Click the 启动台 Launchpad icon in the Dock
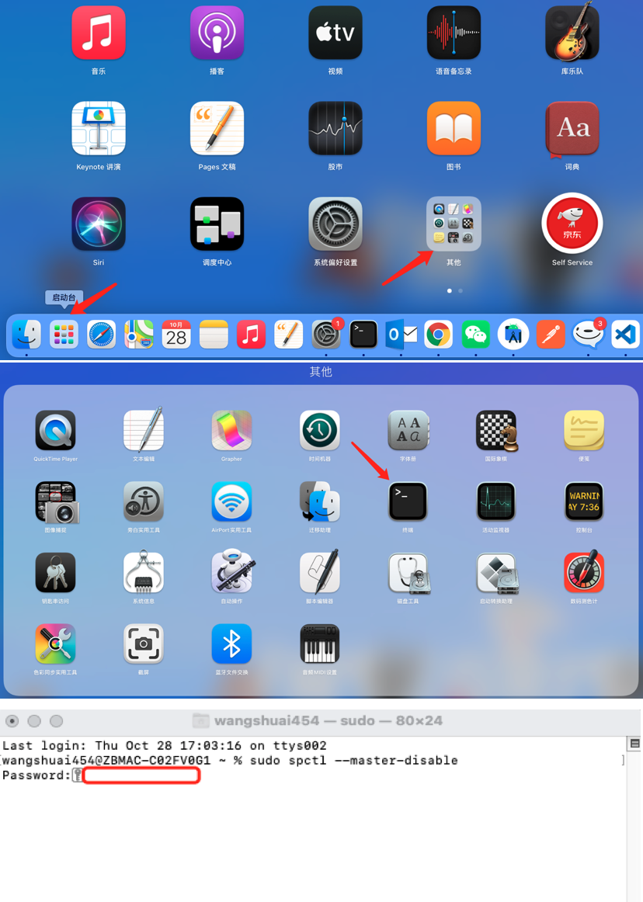This screenshot has height=902, width=643. (x=64, y=335)
